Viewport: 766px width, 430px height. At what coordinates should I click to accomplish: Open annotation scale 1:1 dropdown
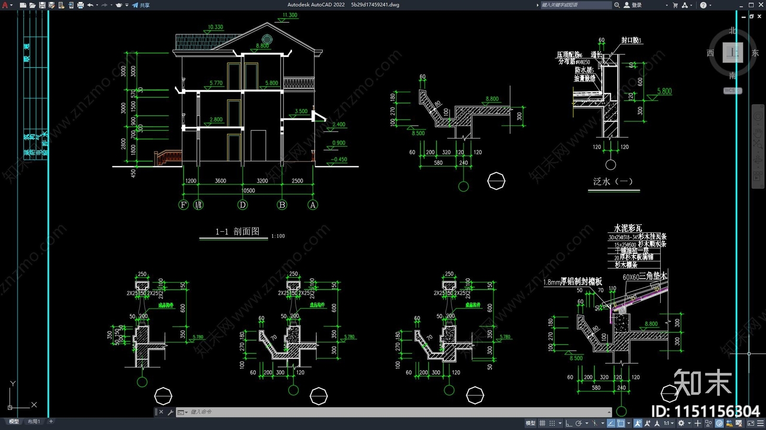coord(669,423)
